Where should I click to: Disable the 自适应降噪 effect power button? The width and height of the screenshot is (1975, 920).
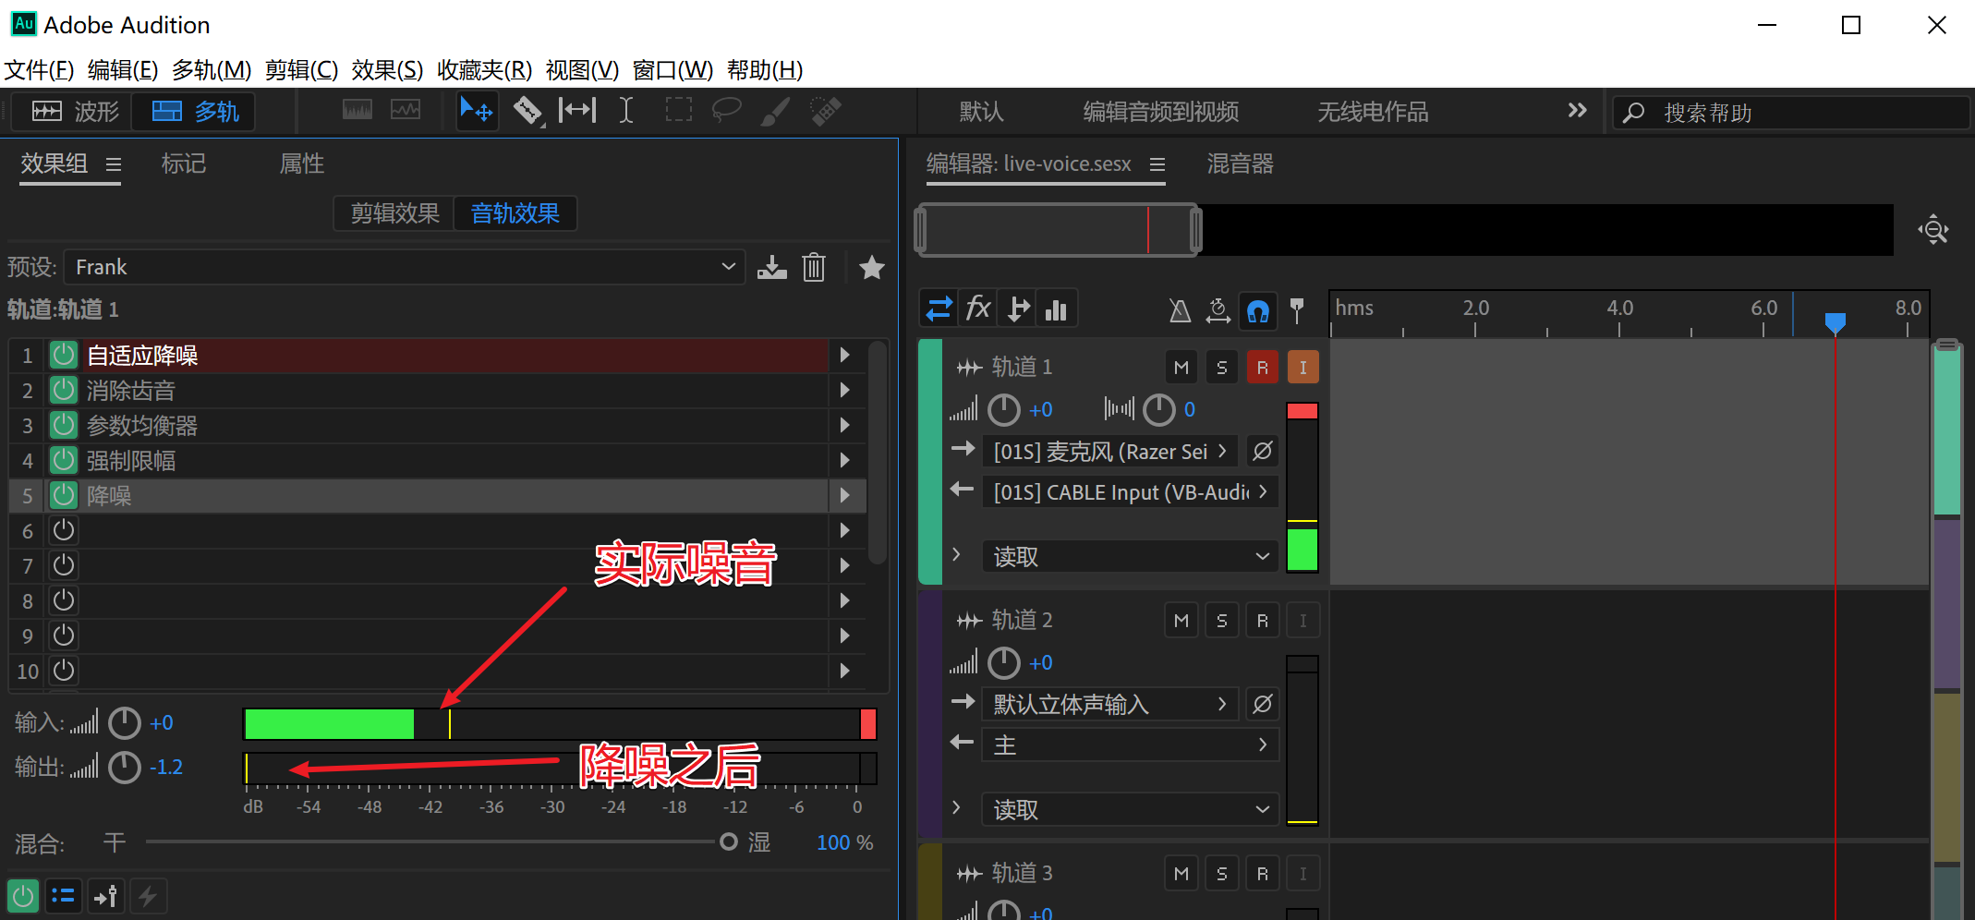62,355
